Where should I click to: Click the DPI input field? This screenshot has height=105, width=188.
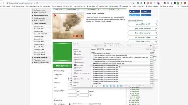tap(72, 88)
